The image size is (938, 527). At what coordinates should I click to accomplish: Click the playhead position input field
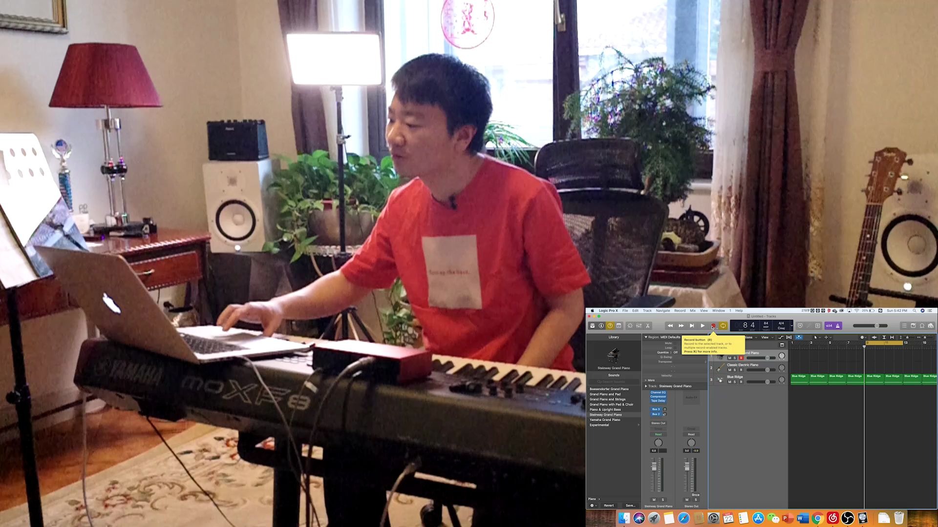coord(746,325)
